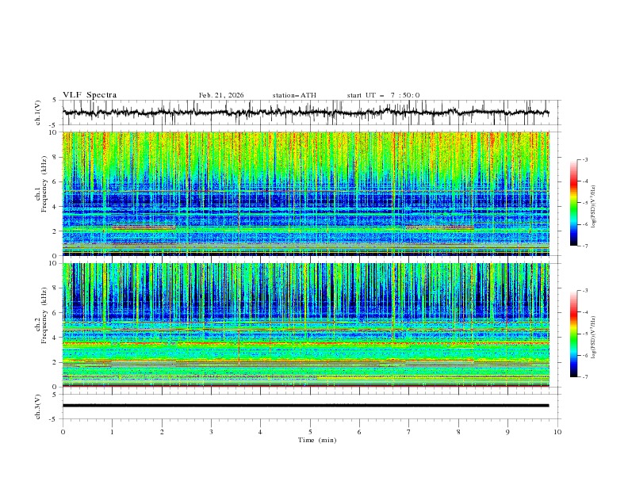Click the ch.2 colorbar log(PSD) label
Screen dimensions: 628x485
(593, 338)
